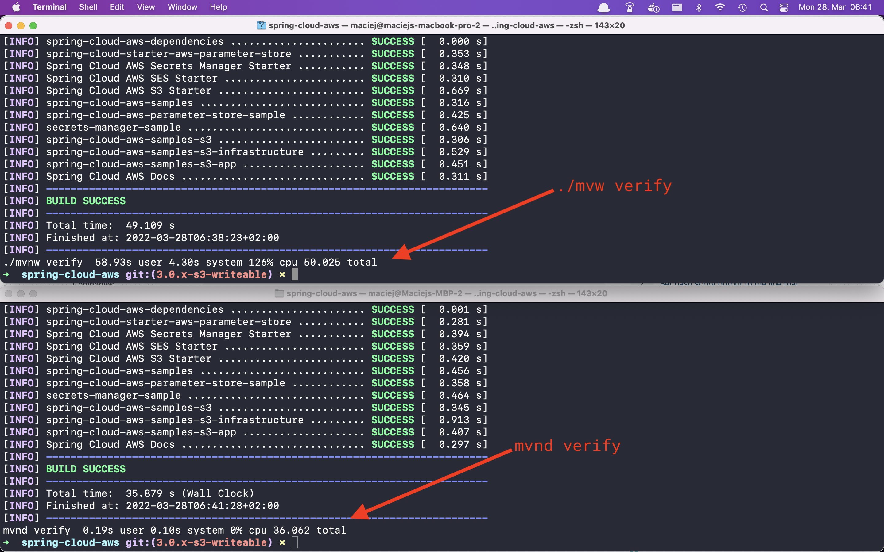Screen dimensions: 884x552
Task: Open the Bluetooth status menu
Action: tap(699, 7)
